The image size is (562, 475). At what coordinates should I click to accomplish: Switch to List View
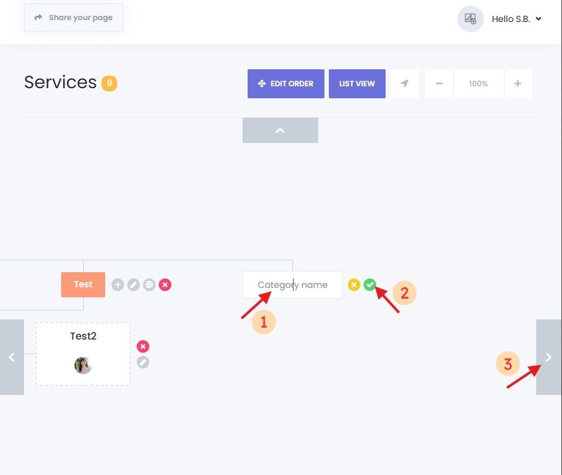coord(357,84)
